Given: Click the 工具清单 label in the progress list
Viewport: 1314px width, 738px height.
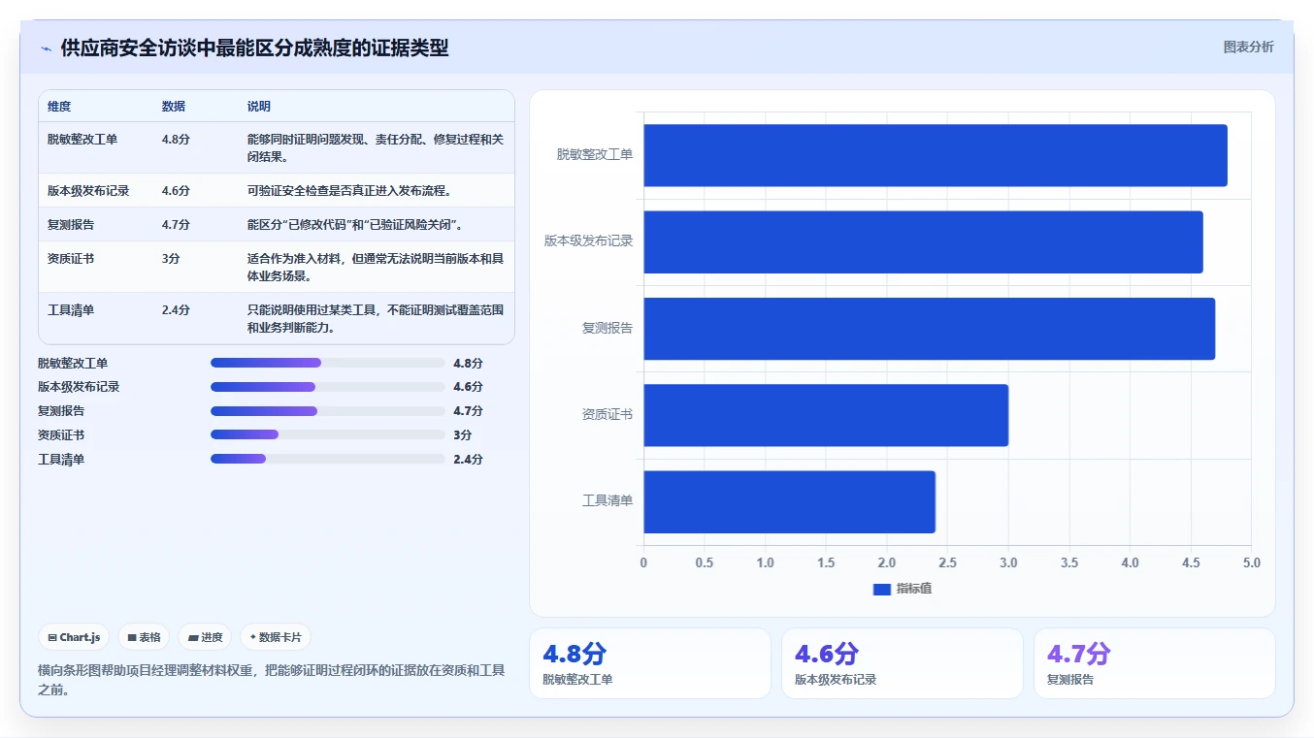Looking at the screenshot, I should (x=61, y=460).
